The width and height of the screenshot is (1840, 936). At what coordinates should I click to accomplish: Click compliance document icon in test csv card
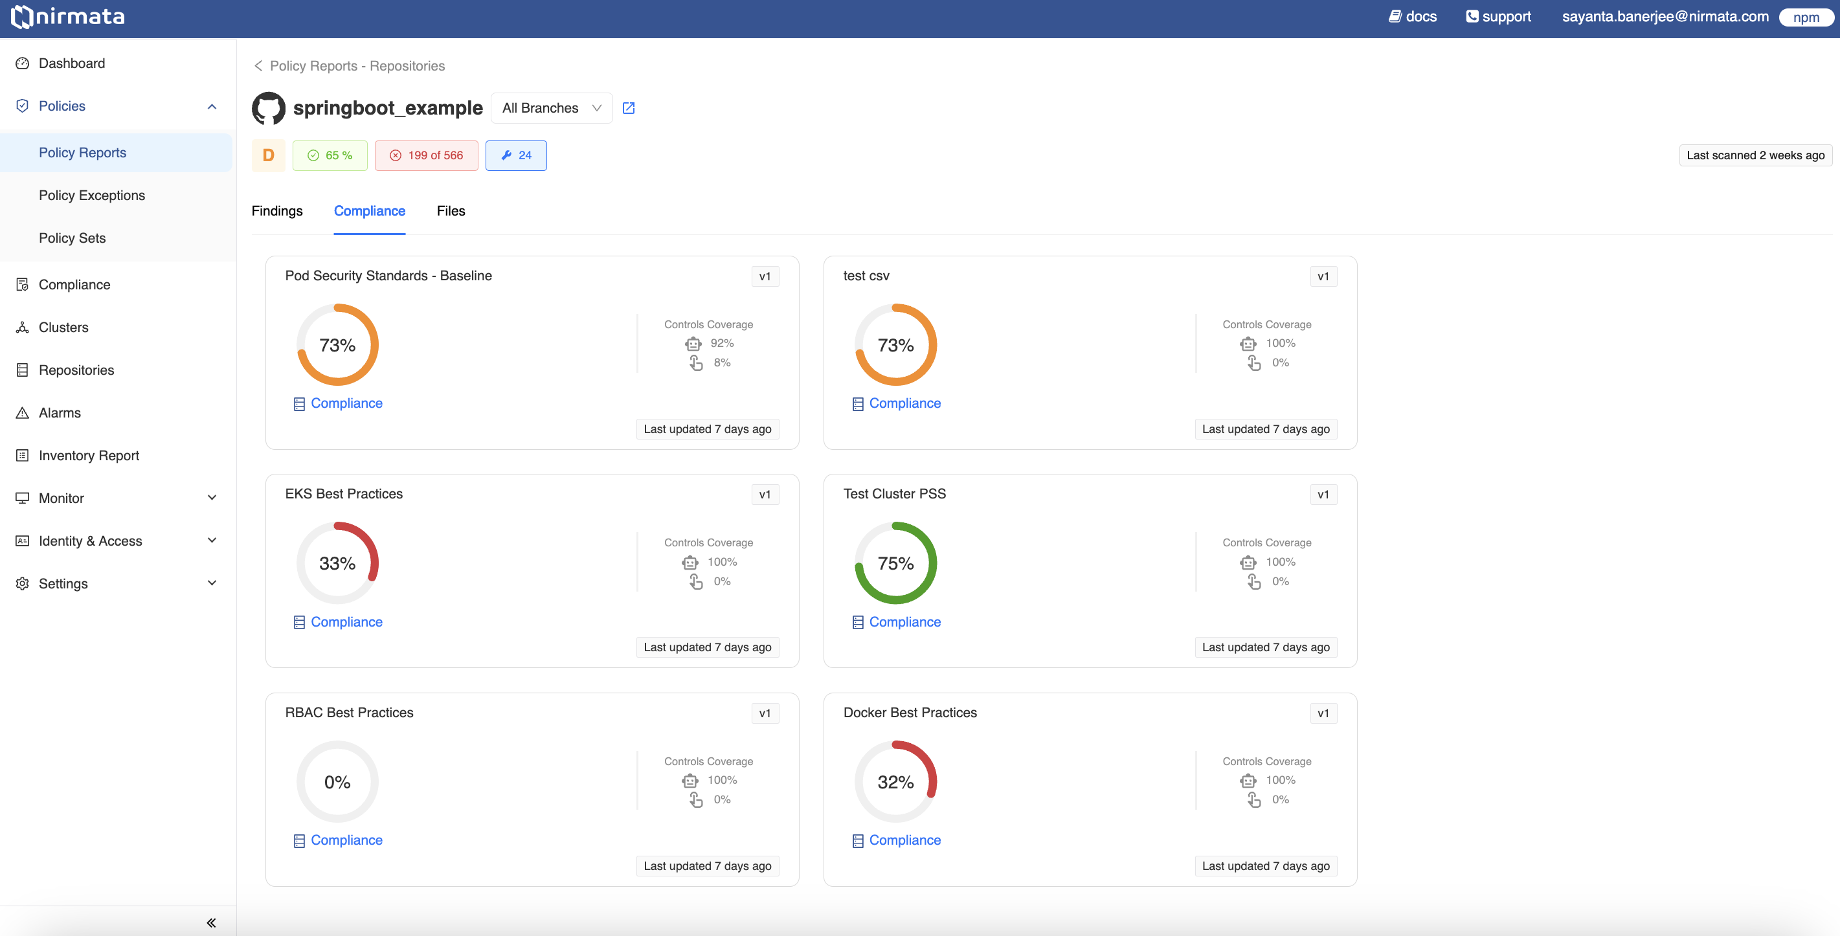point(858,404)
